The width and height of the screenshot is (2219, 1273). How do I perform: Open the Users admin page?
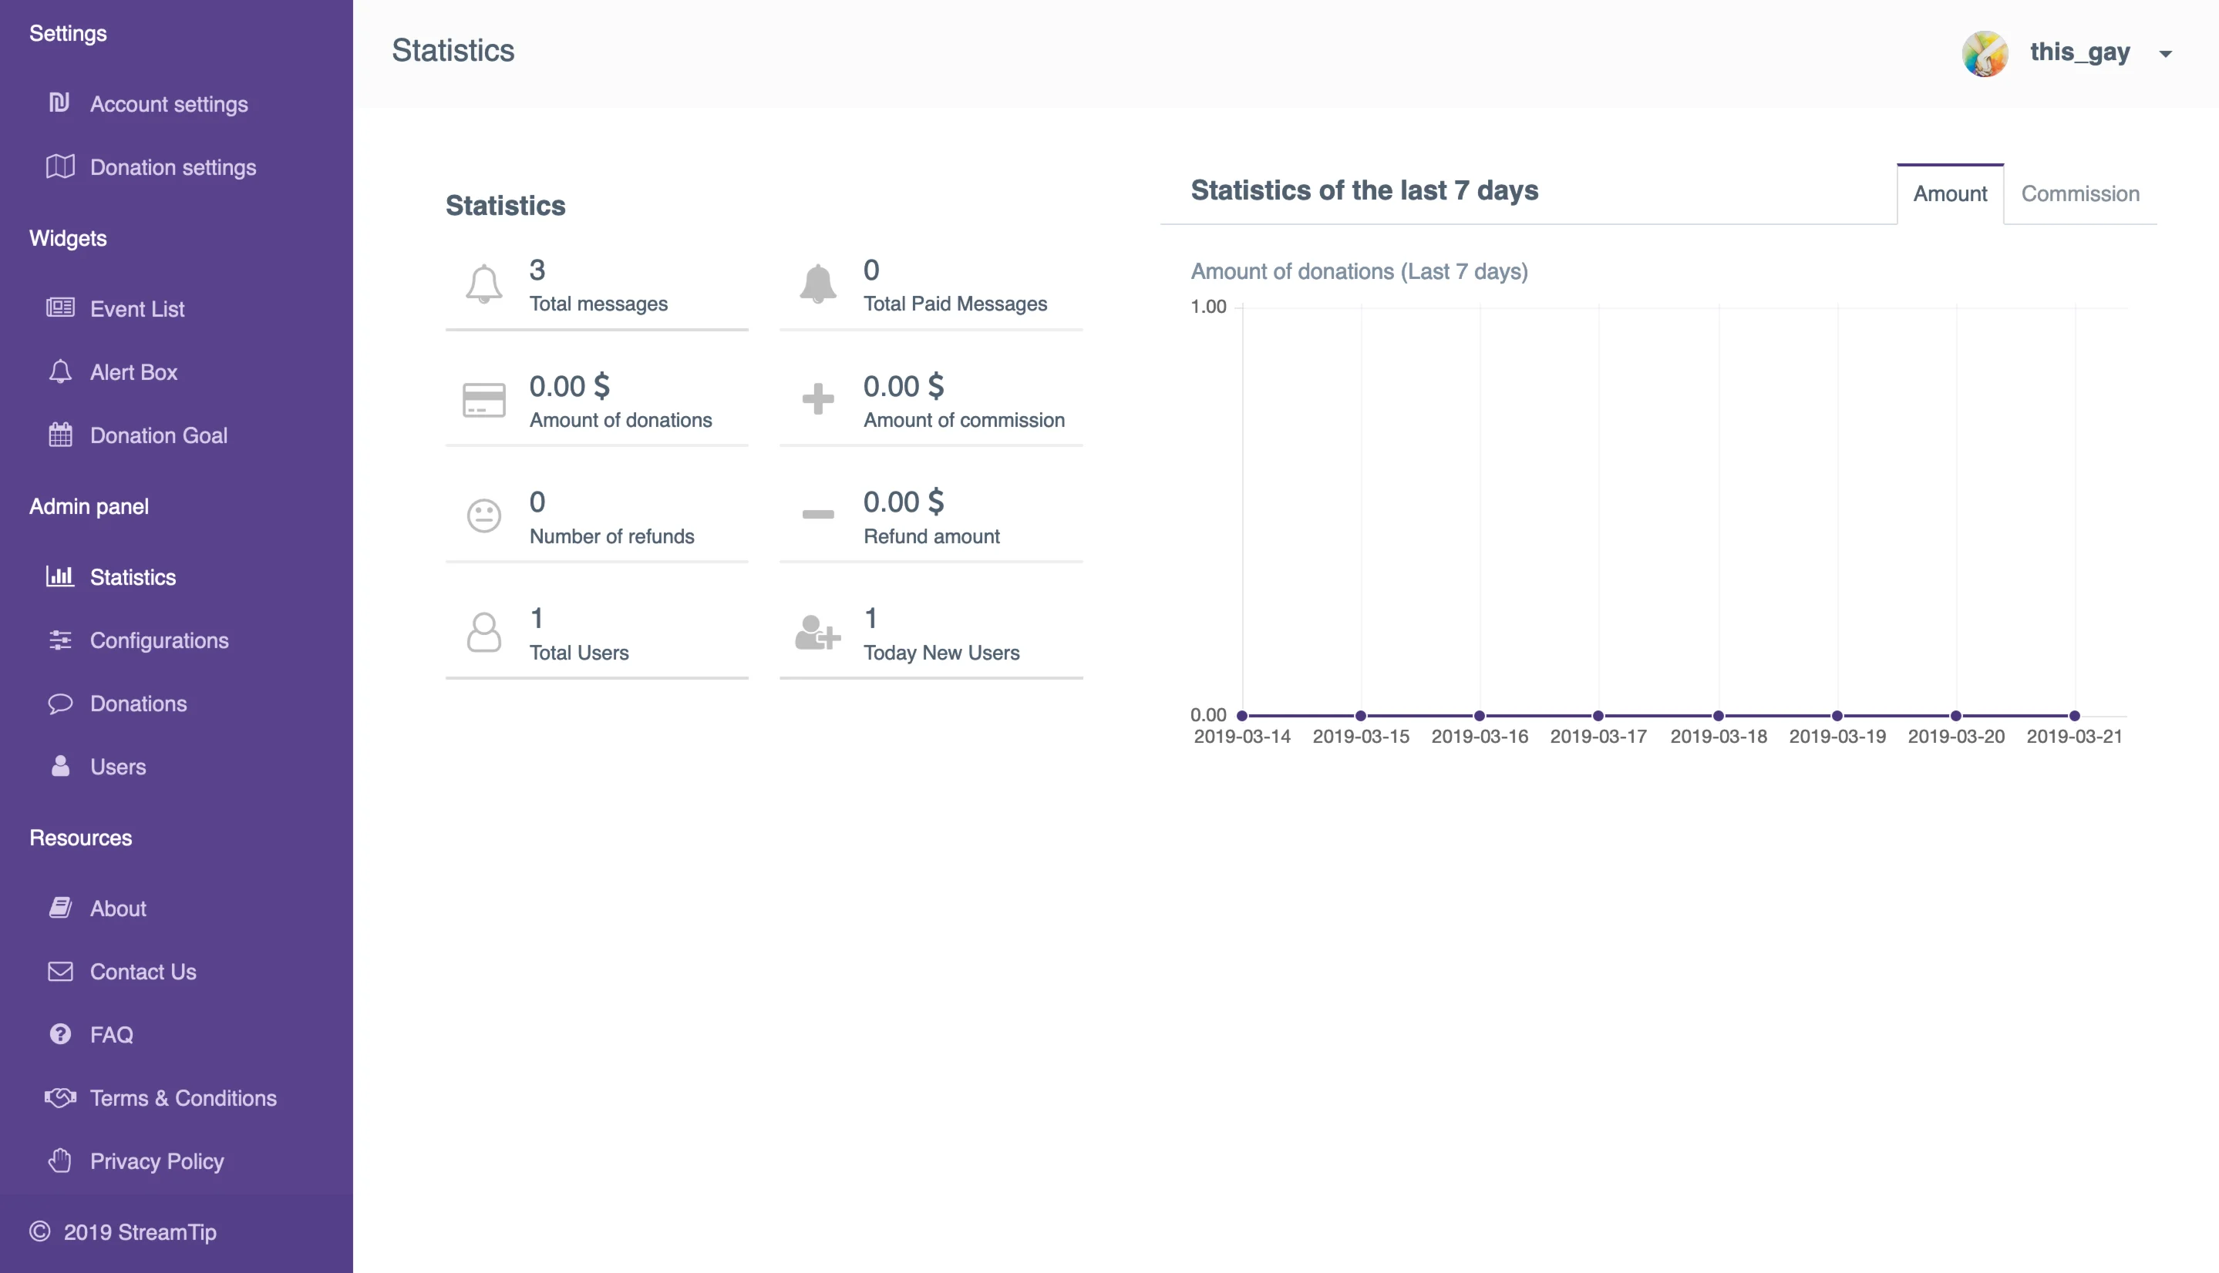click(117, 767)
